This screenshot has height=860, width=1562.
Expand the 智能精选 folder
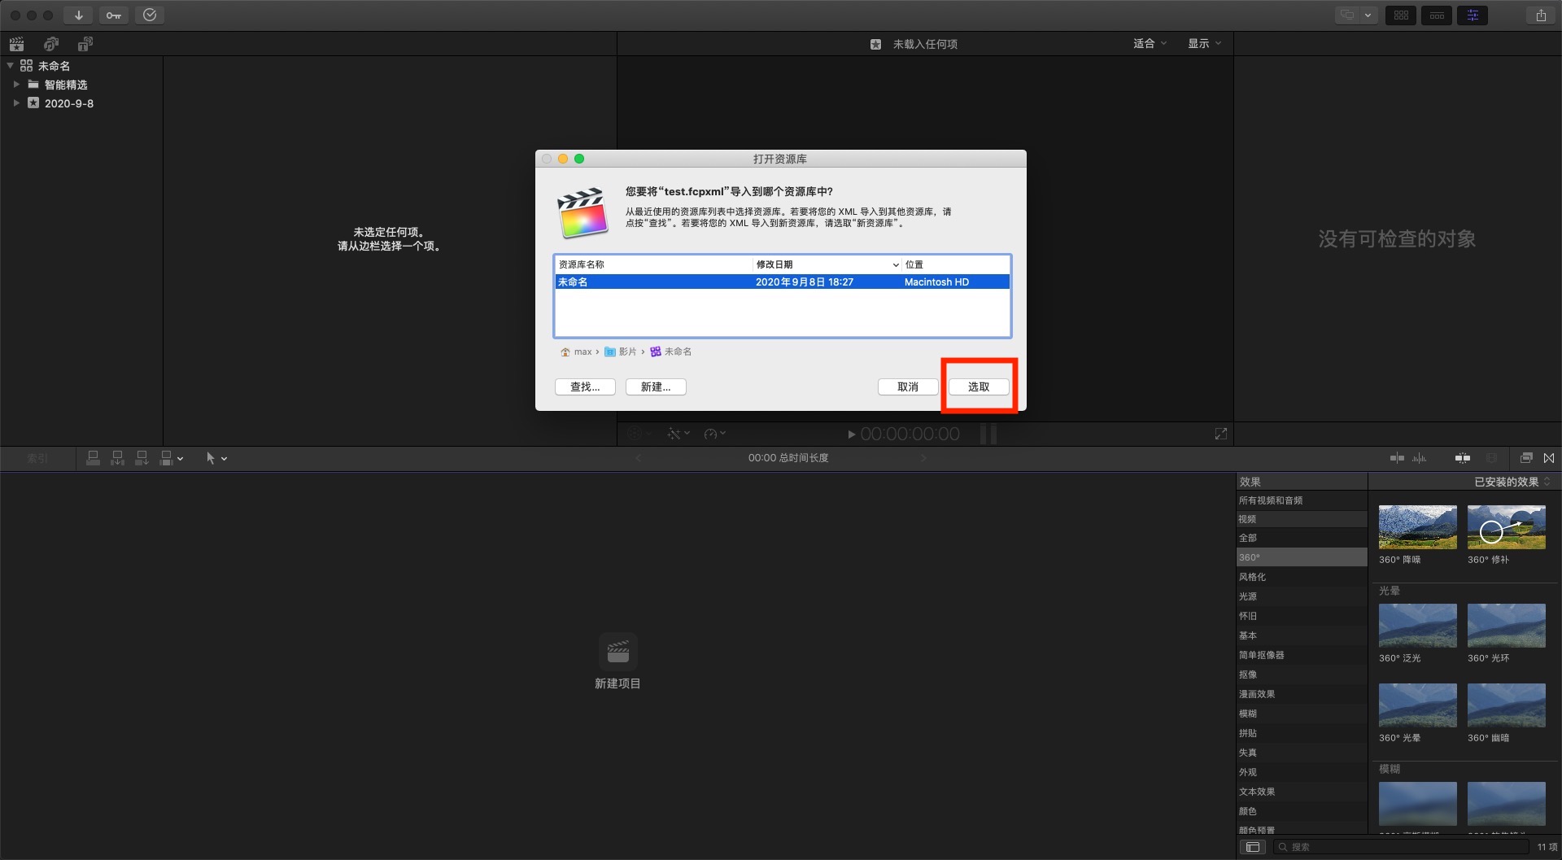16,84
